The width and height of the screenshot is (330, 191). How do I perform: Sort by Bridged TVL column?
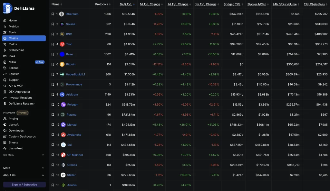coord(233,4)
